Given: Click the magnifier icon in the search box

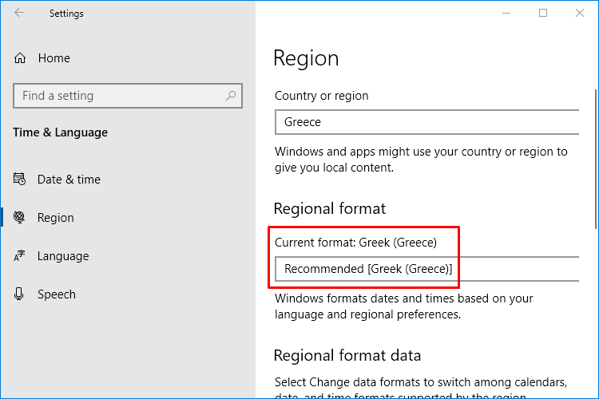Looking at the screenshot, I should [231, 96].
